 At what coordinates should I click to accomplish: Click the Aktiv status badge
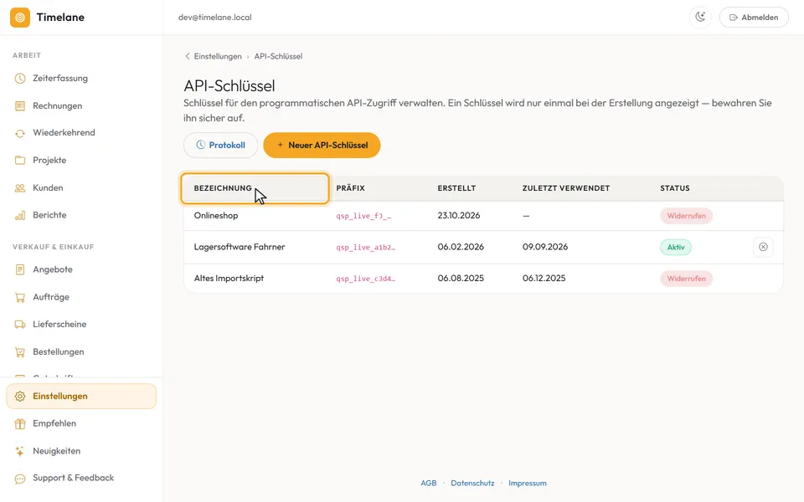tap(676, 248)
